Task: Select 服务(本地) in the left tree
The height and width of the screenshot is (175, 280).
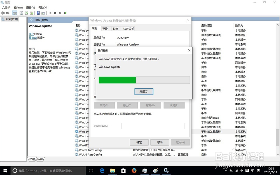Action: coord(11,19)
